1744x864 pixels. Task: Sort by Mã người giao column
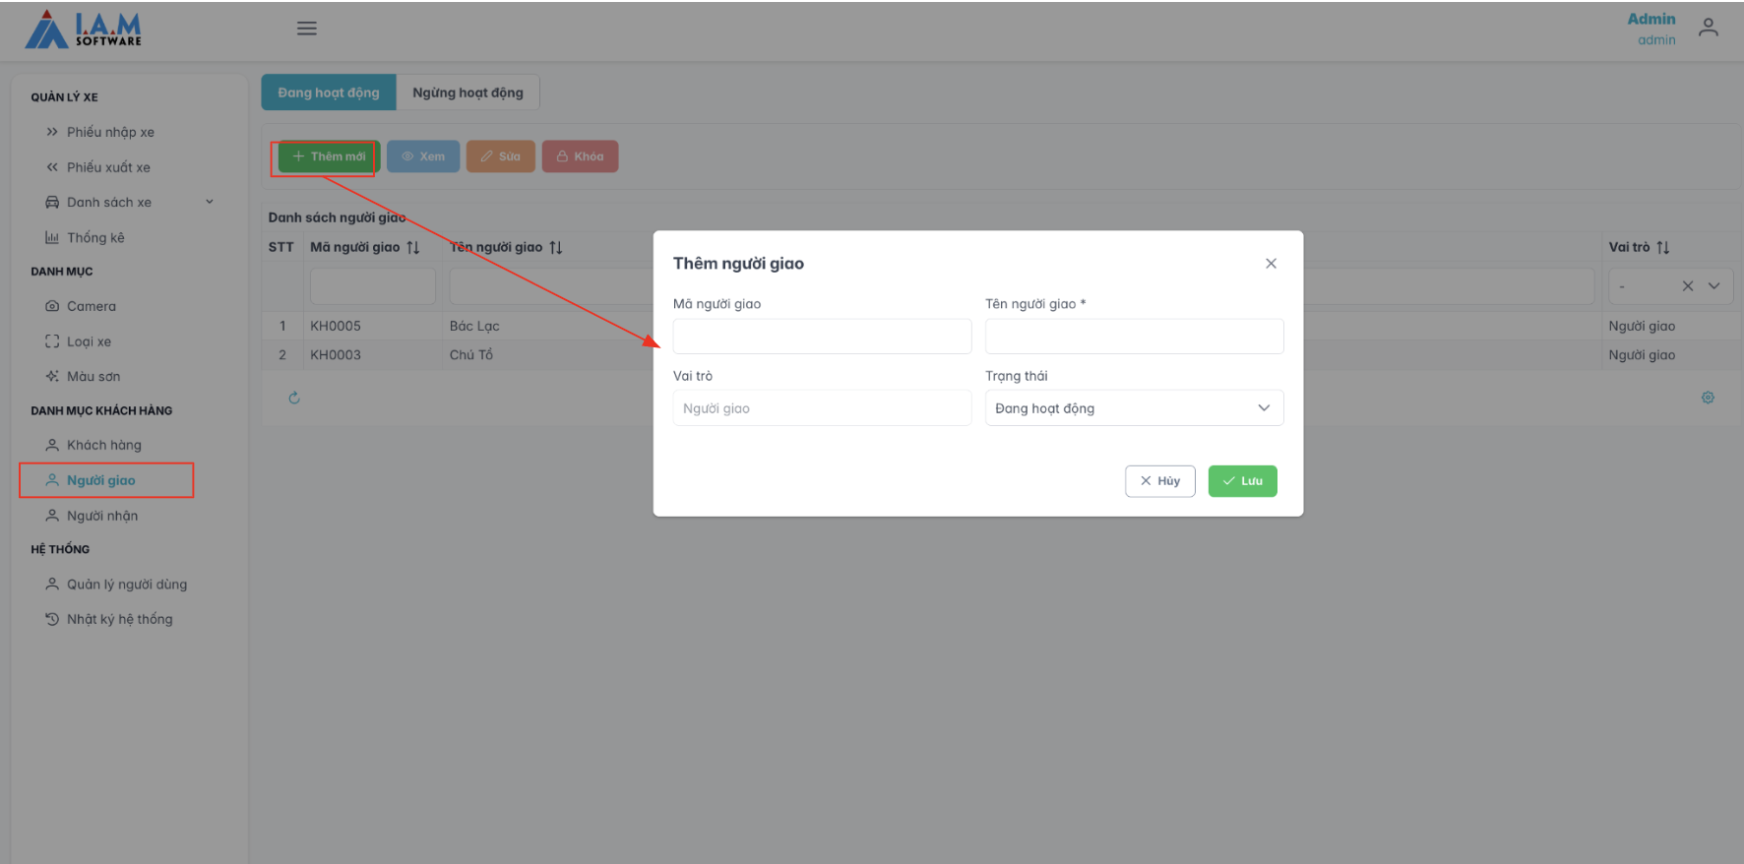click(413, 248)
